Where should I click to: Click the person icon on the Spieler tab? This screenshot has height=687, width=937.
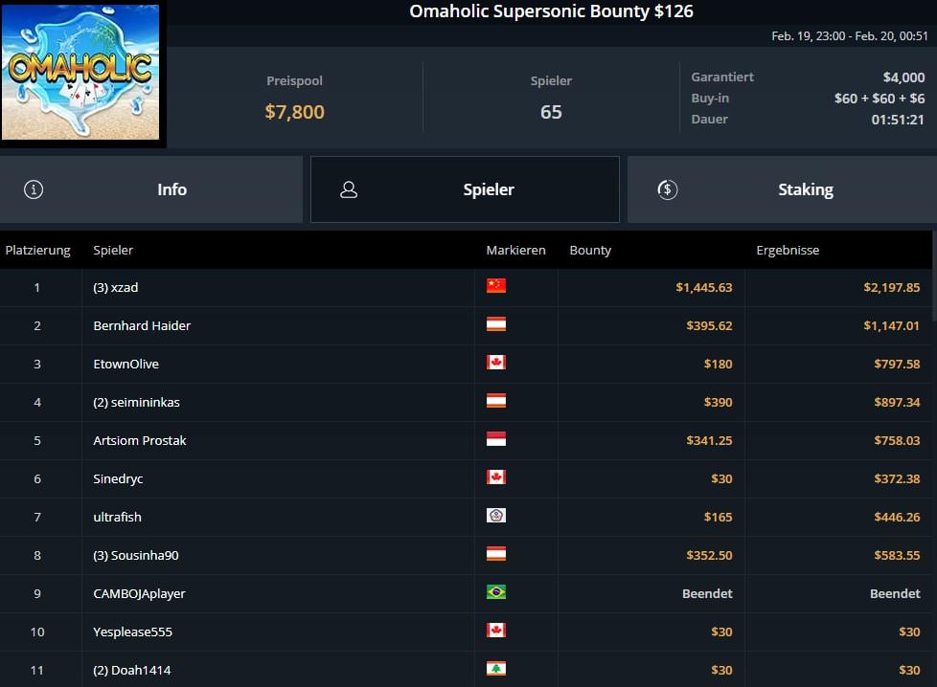(349, 189)
